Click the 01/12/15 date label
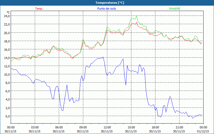Viewport: 214px width, 134px height. pos(203,131)
